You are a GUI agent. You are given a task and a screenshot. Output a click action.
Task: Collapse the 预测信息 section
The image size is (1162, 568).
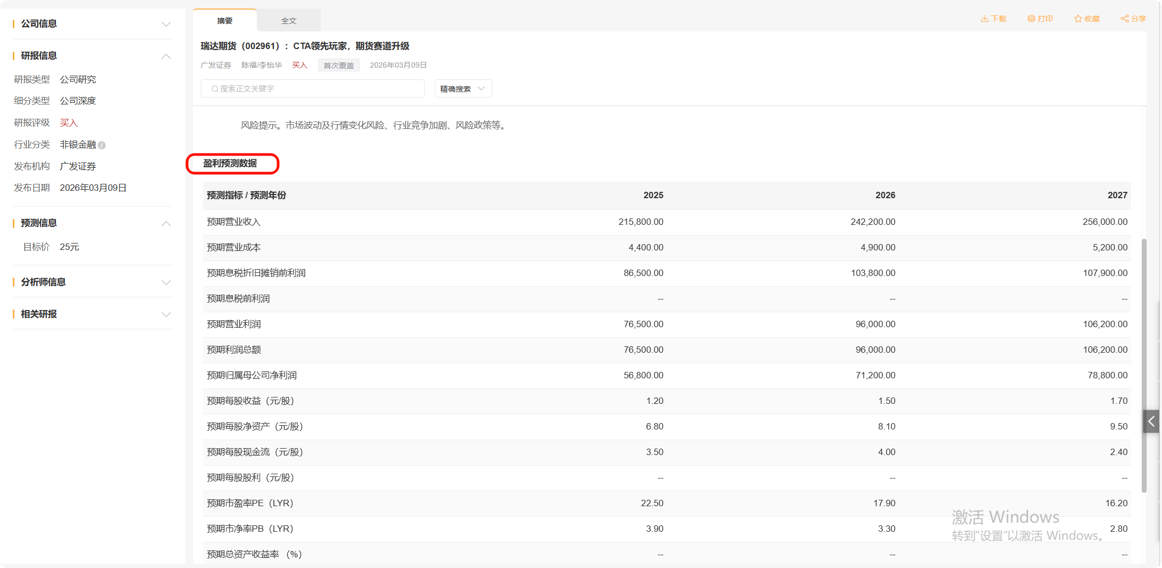click(x=166, y=223)
